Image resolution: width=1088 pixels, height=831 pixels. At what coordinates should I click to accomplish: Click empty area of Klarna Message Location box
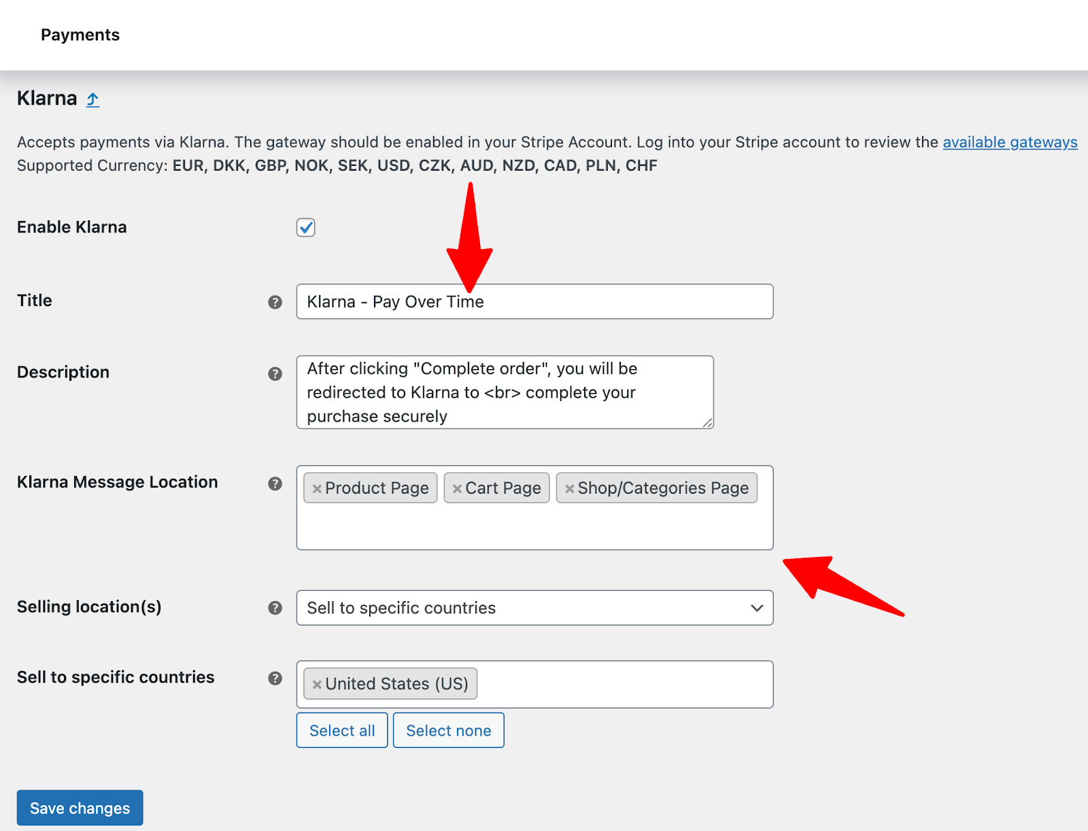coord(534,527)
